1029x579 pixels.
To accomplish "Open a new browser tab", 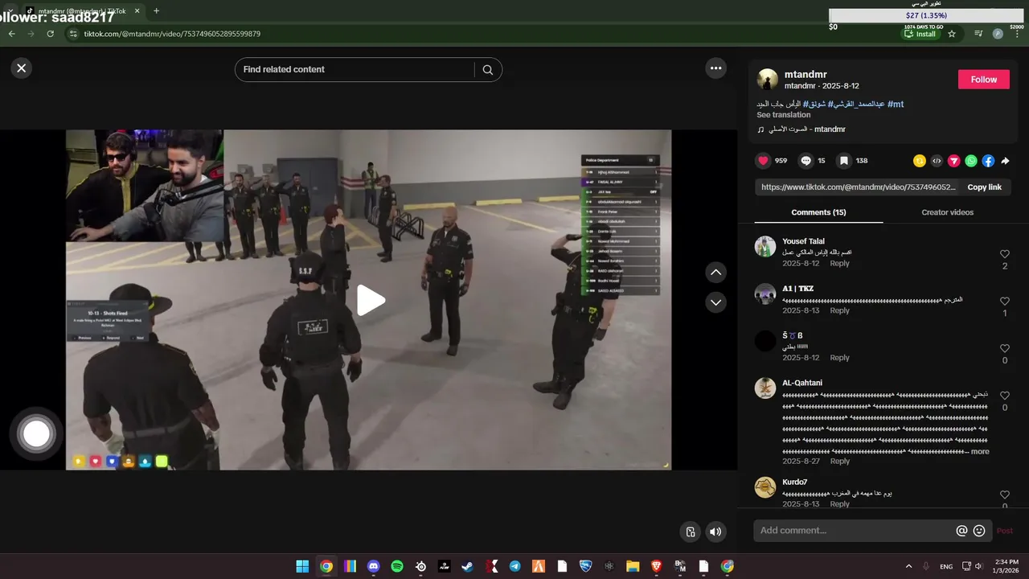I will pyautogui.click(x=156, y=11).
